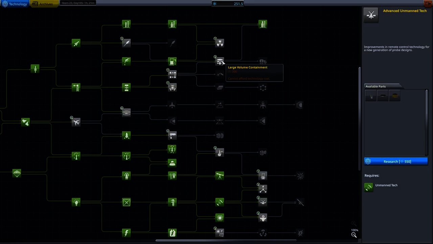Image resolution: width=433 pixels, height=244 pixels.
Task: Select the gray airplane Aviation node
Action: click(x=76, y=122)
